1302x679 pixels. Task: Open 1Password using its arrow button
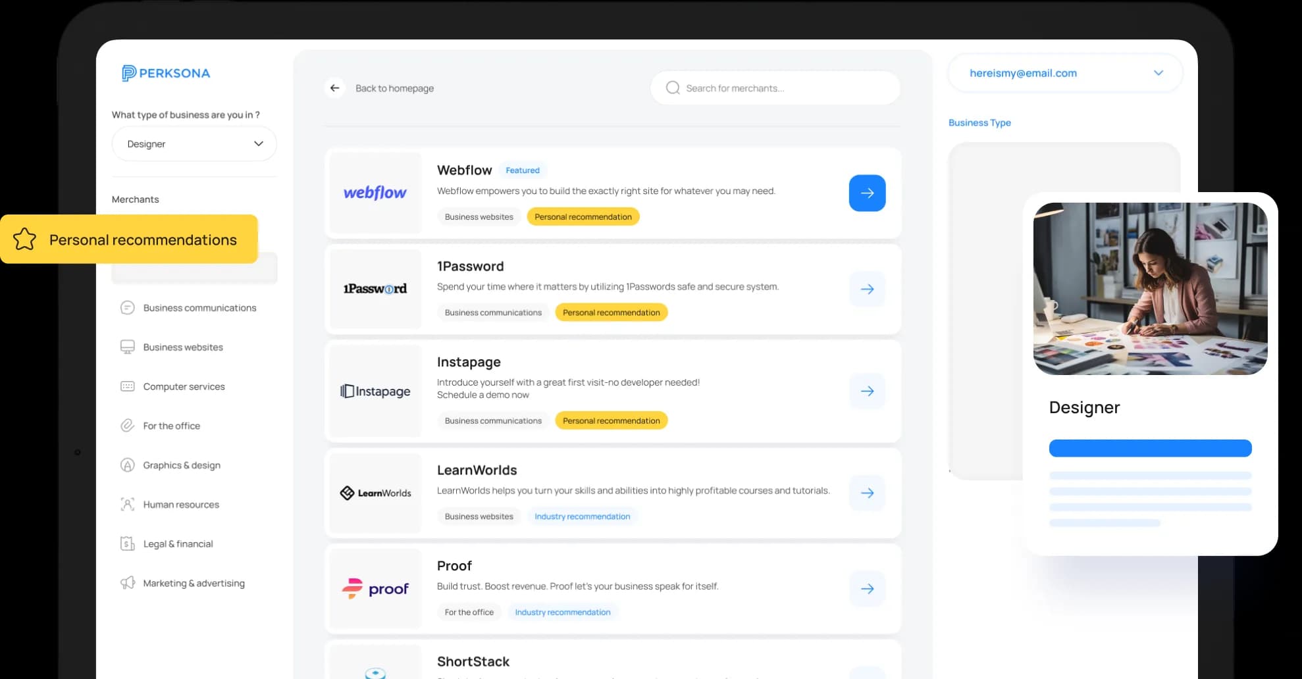[867, 289]
